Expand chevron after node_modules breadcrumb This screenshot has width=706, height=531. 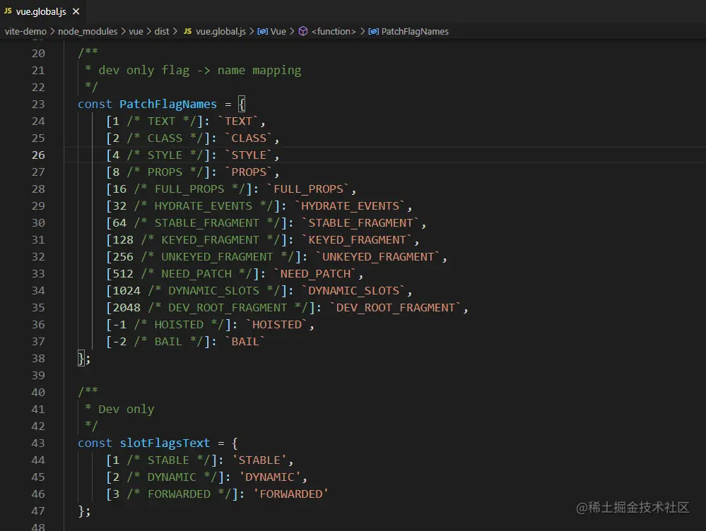[x=123, y=31]
